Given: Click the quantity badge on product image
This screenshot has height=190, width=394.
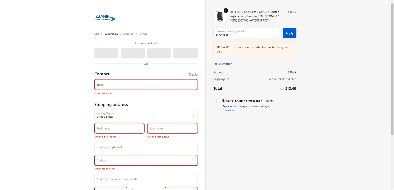Looking at the screenshot, I should tap(226, 11).
